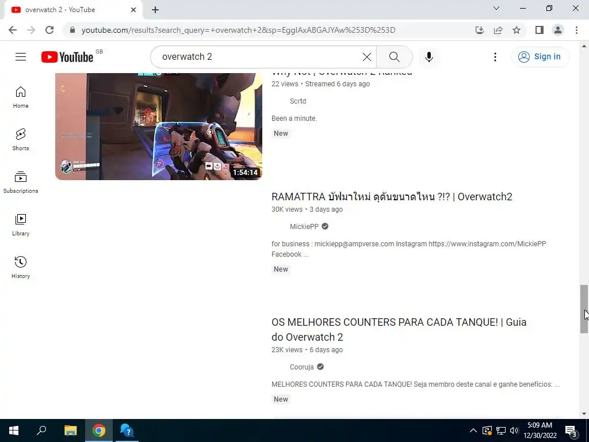
Task: Open YouTube settings three-dot menu
Action: tap(495, 57)
